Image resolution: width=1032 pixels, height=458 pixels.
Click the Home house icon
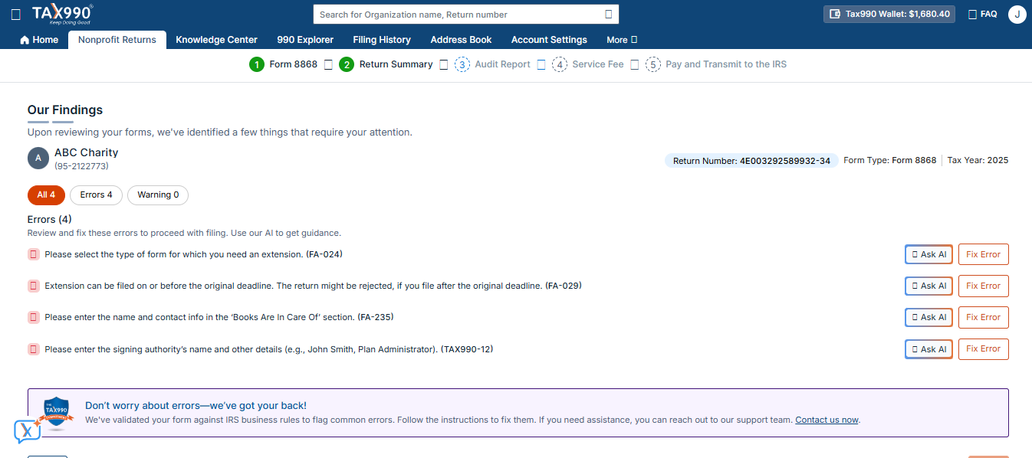coord(25,40)
